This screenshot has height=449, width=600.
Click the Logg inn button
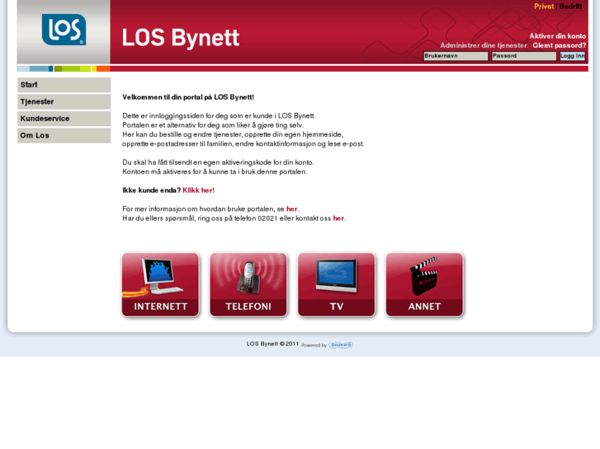click(x=573, y=56)
